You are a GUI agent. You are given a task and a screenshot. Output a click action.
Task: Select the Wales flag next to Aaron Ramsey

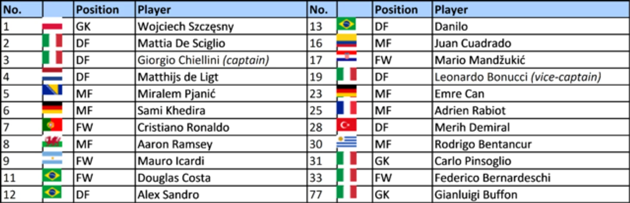[x=52, y=142]
